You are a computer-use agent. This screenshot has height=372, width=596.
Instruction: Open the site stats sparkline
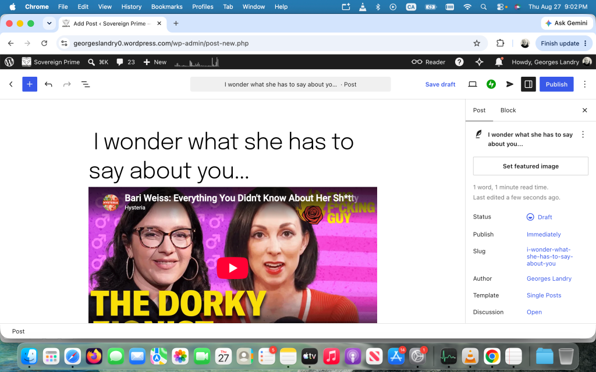click(x=197, y=62)
